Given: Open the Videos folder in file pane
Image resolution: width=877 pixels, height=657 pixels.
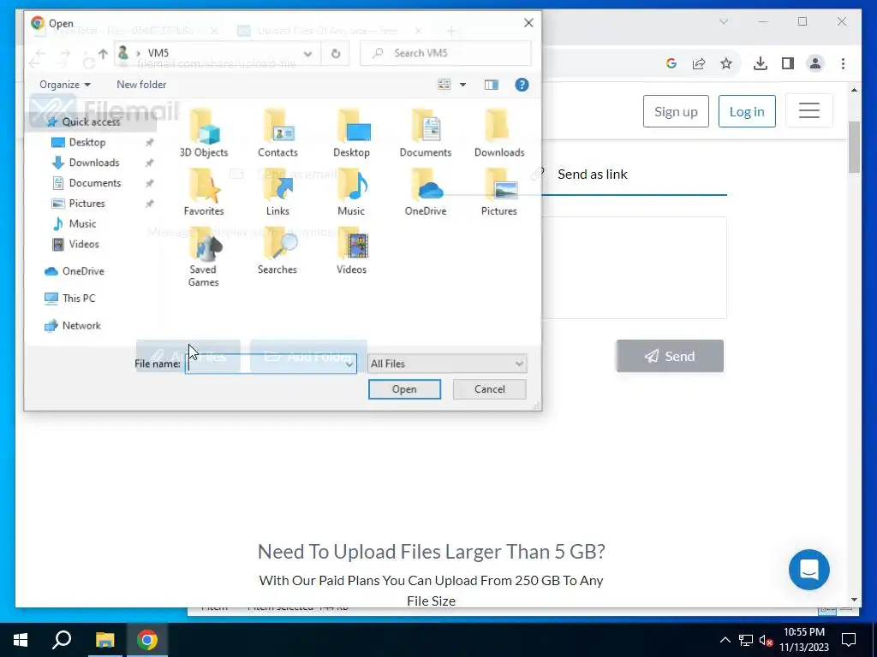Looking at the screenshot, I should click(x=351, y=251).
